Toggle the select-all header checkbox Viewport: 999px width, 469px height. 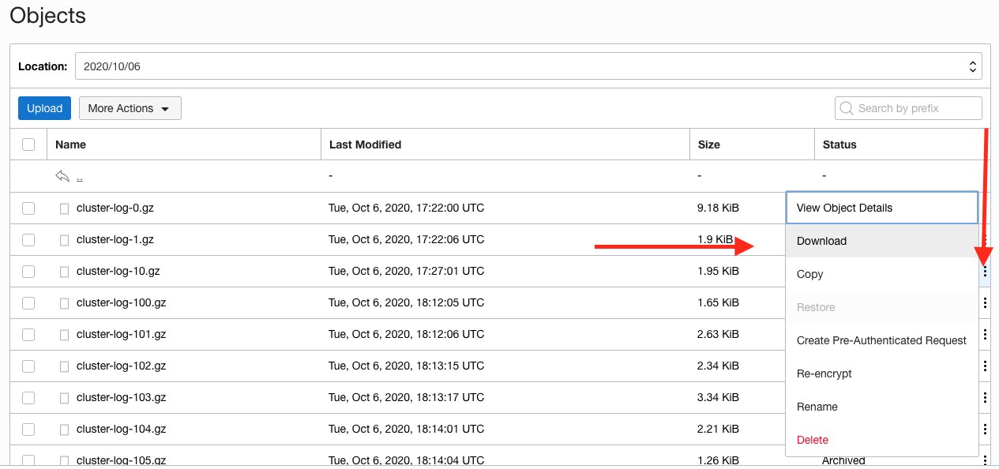coord(28,144)
